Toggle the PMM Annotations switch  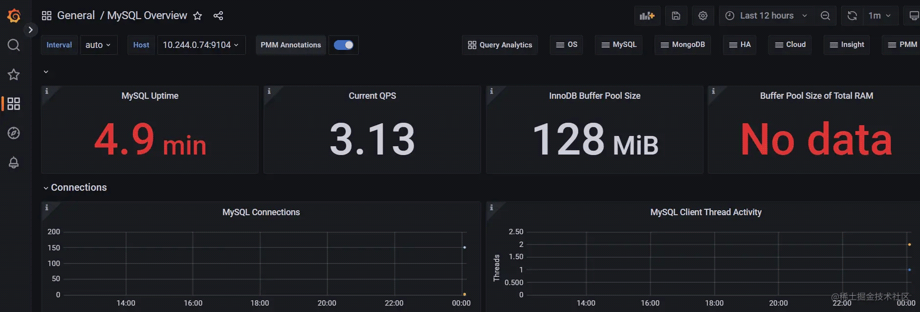pos(344,45)
